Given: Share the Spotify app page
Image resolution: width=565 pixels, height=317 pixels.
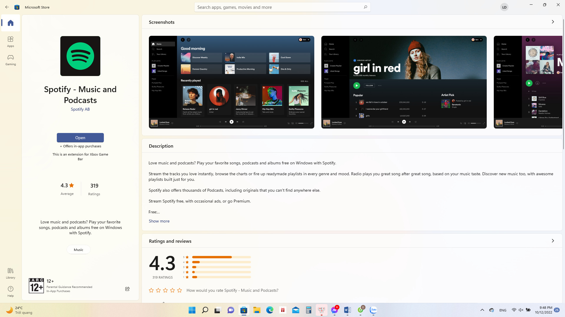Looking at the screenshot, I should coord(127,289).
